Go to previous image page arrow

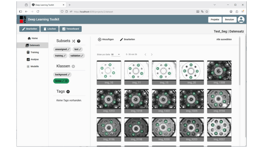145,54
